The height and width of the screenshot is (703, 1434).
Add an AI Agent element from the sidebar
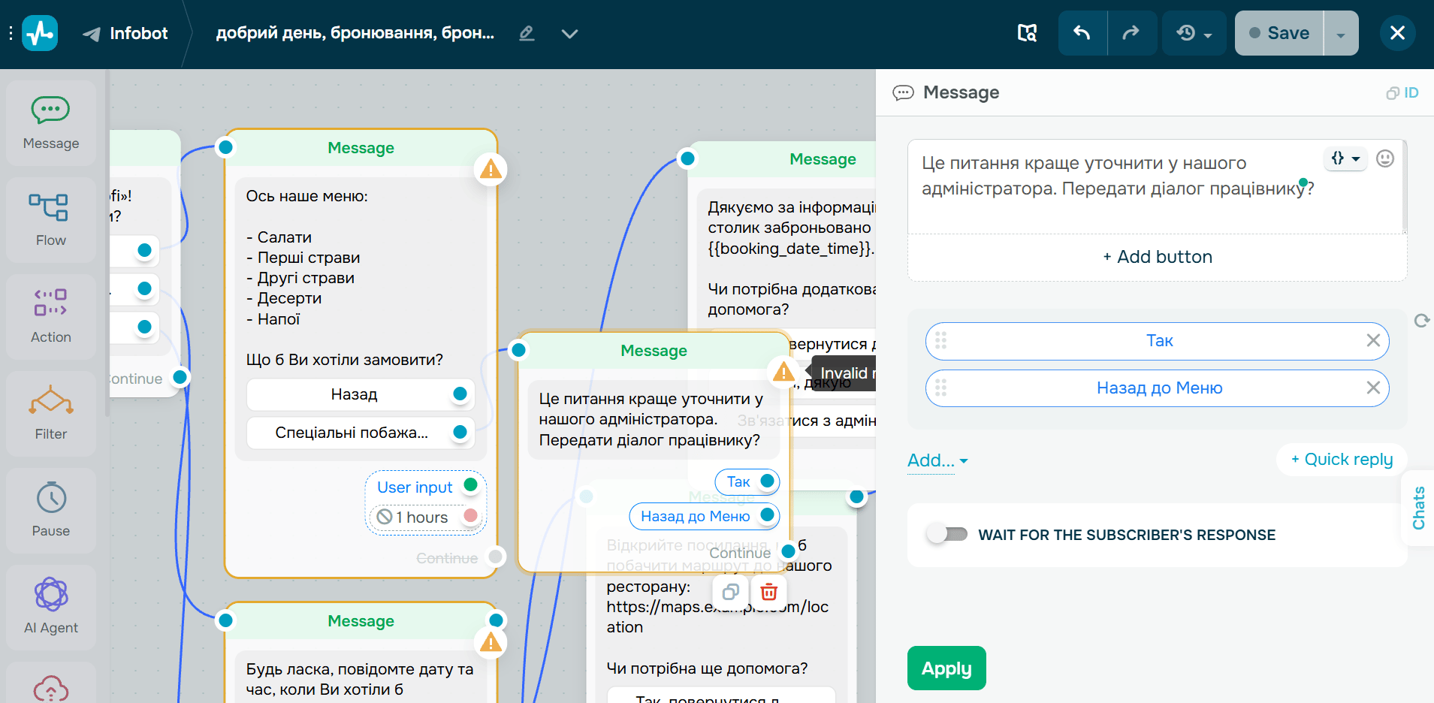(51, 608)
